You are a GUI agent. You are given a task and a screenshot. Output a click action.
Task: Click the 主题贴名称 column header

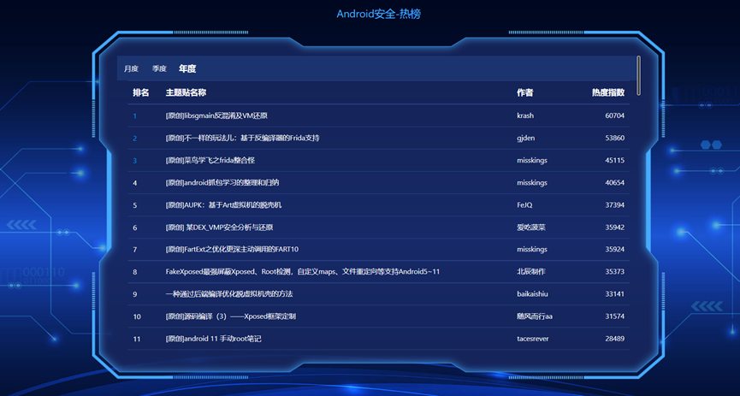click(x=186, y=92)
